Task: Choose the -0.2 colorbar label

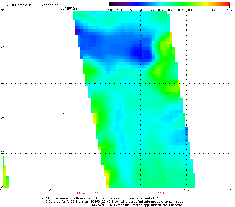Action: [179, 10]
